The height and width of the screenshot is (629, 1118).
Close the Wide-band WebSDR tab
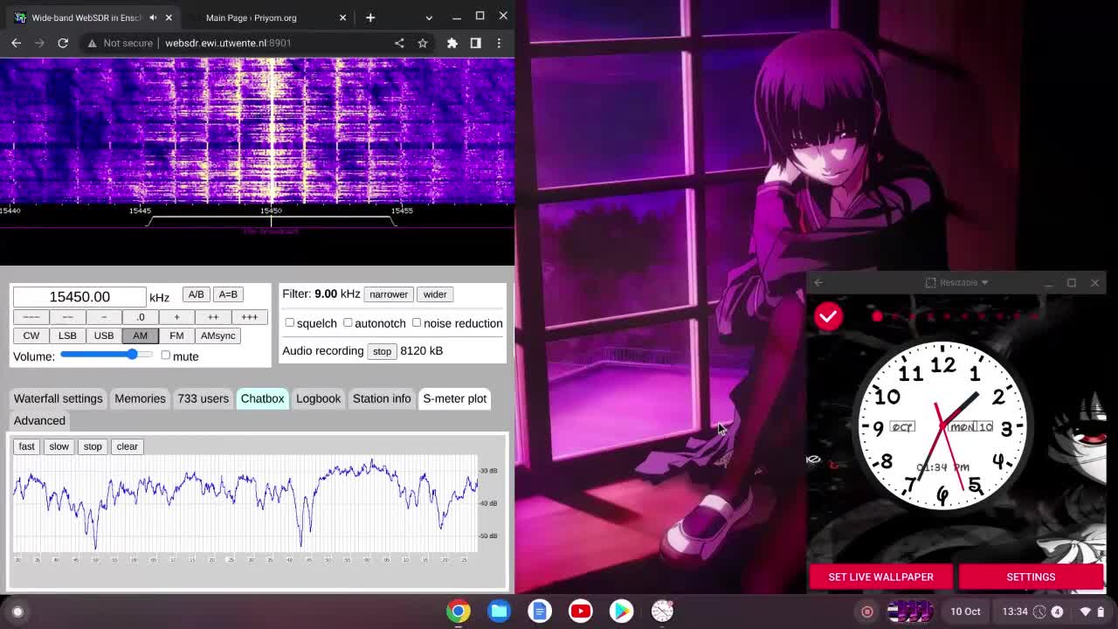(x=169, y=17)
